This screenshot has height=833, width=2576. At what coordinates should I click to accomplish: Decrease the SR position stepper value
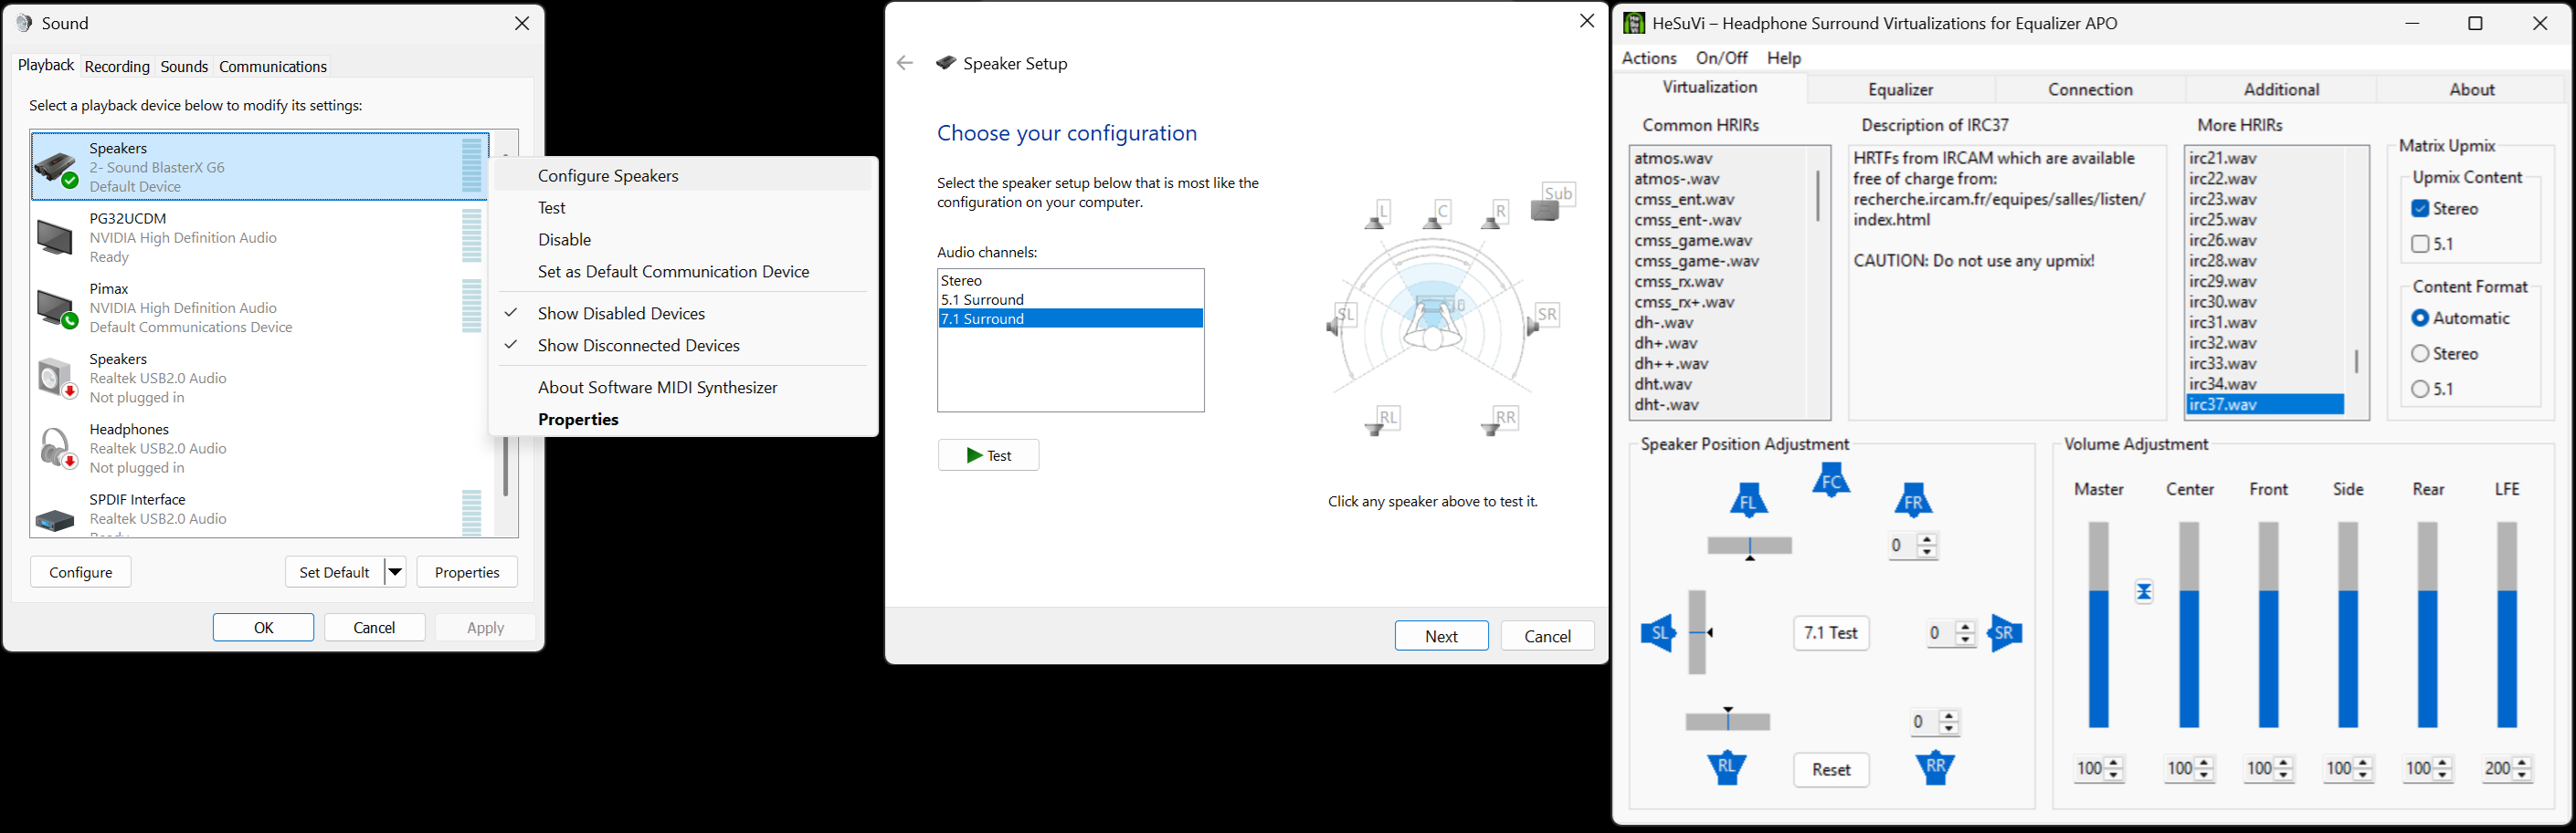click(x=1965, y=640)
